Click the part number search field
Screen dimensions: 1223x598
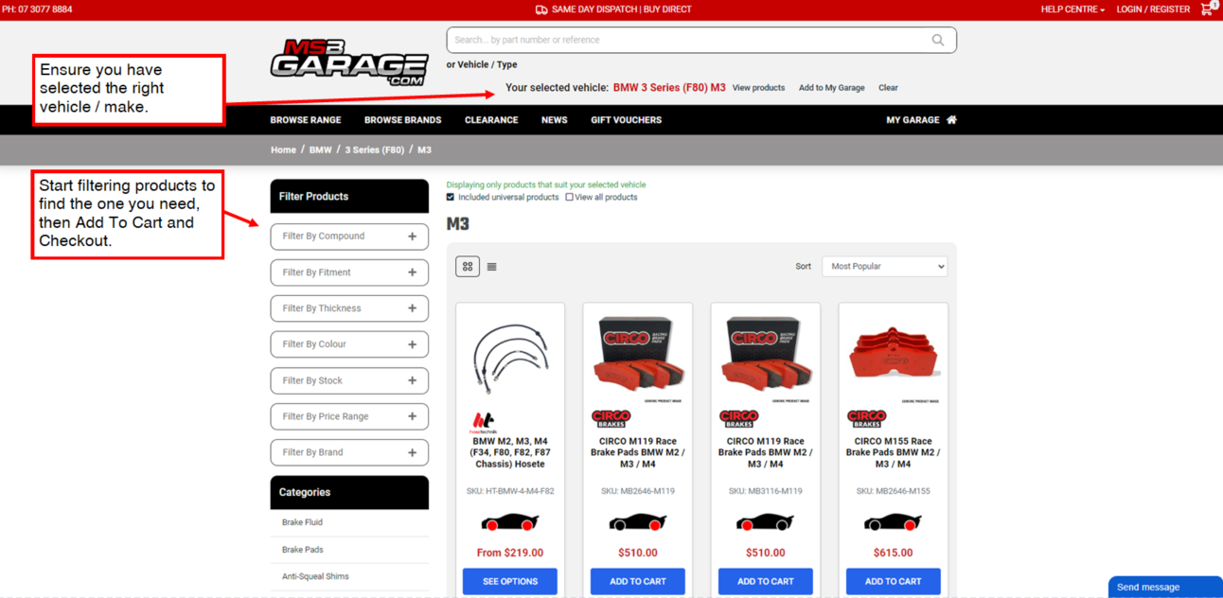(x=689, y=40)
